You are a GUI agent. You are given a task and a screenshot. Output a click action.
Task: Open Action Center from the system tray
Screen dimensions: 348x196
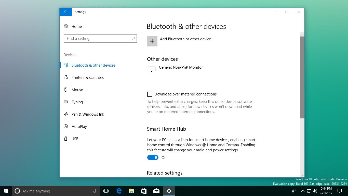[339, 191]
